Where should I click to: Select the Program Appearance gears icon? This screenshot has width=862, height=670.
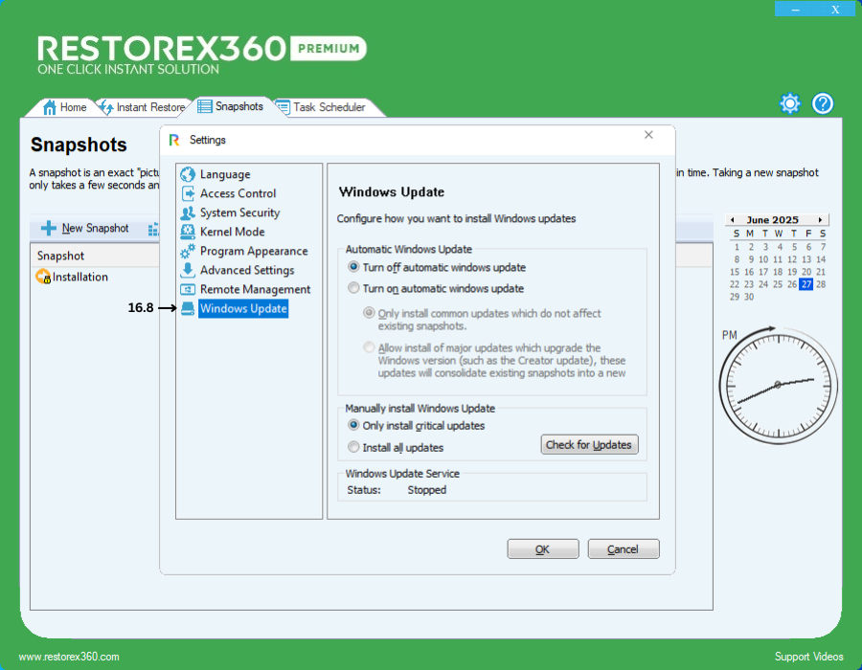coord(188,251)
